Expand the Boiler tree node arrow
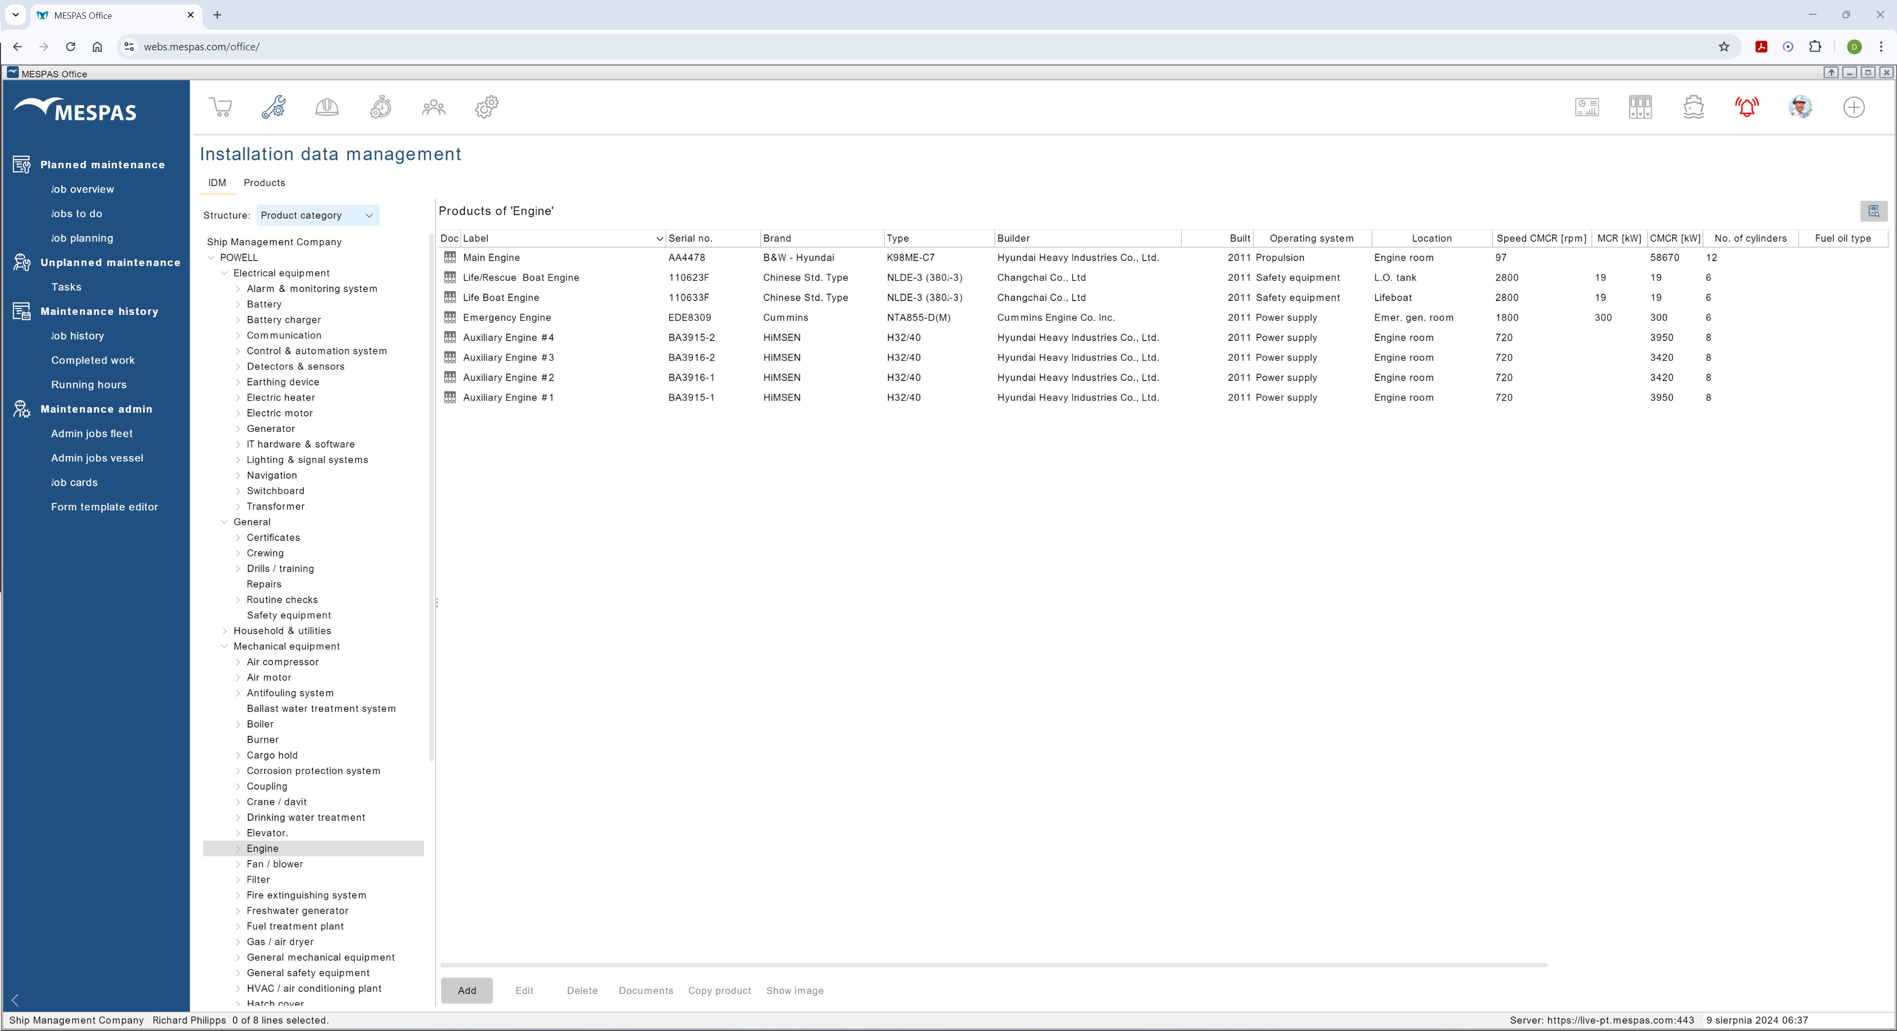This screenshot has height=1031, width=1897. (238, 724)
